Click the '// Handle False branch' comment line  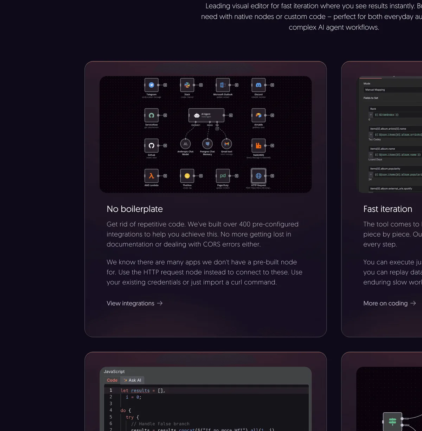(160, 424)
